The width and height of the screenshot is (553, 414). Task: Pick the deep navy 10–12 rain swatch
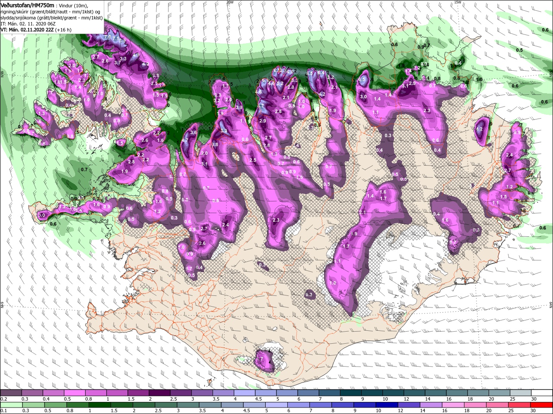387,405
